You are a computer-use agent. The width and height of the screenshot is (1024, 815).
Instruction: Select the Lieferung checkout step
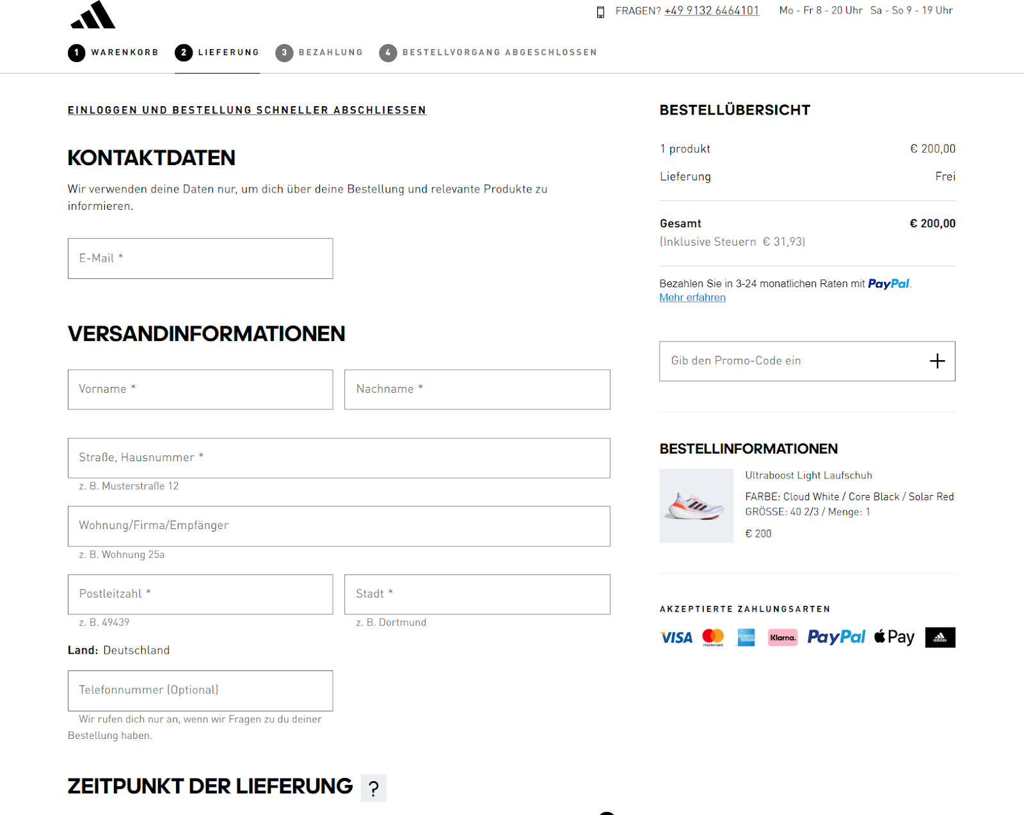click(218, 52)
